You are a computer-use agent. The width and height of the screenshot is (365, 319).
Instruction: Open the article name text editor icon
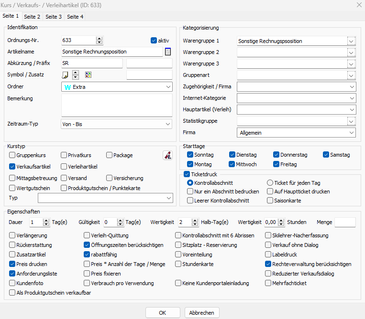point(167,52)
